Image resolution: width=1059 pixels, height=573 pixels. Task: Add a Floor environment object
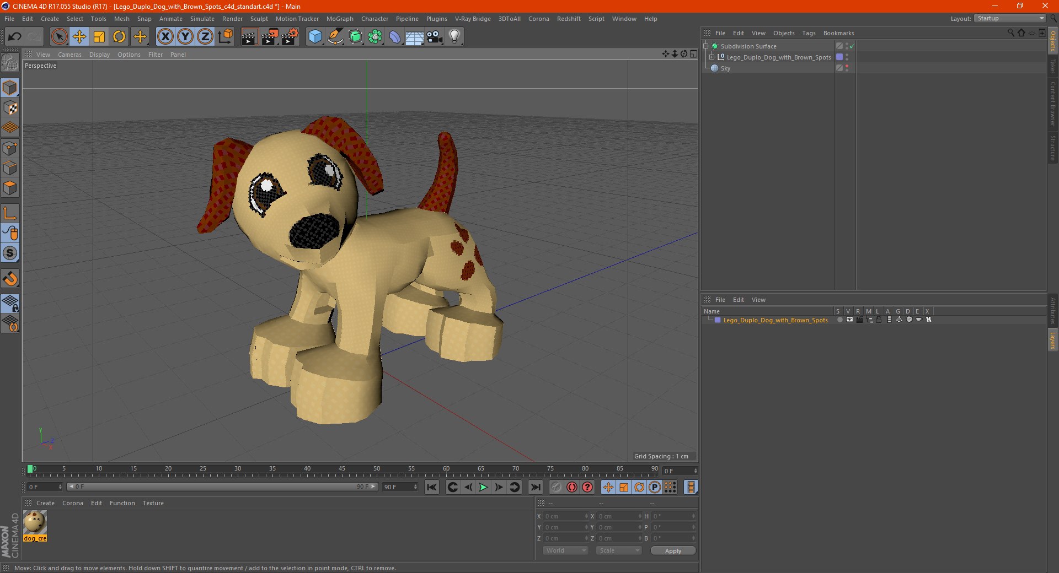tap(415, 37)
